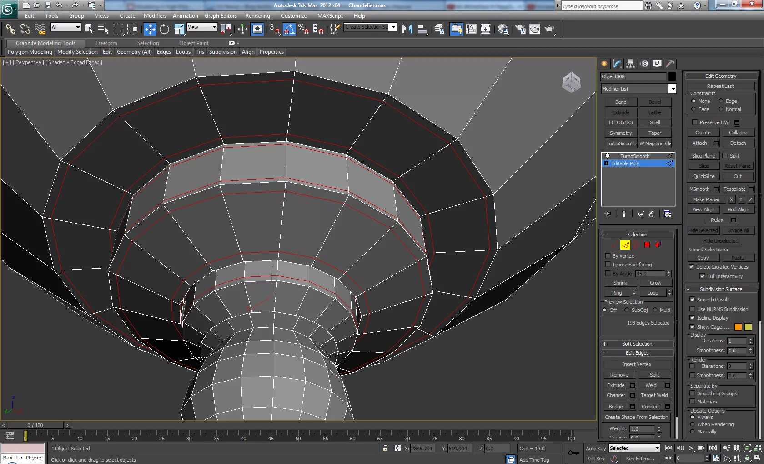Open the reference coordinate View dropdown

coord(202,28)
